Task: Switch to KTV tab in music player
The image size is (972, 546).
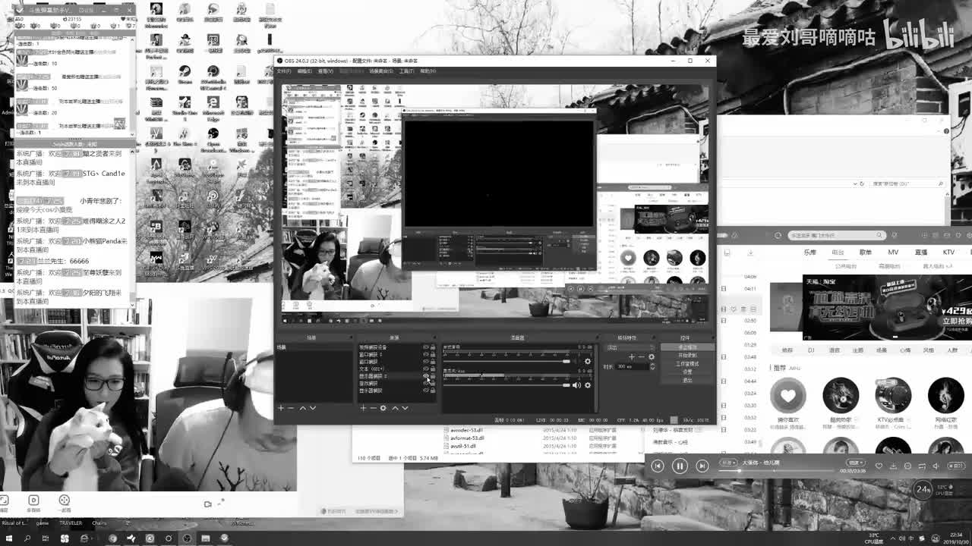Action: tap(948, 253)
